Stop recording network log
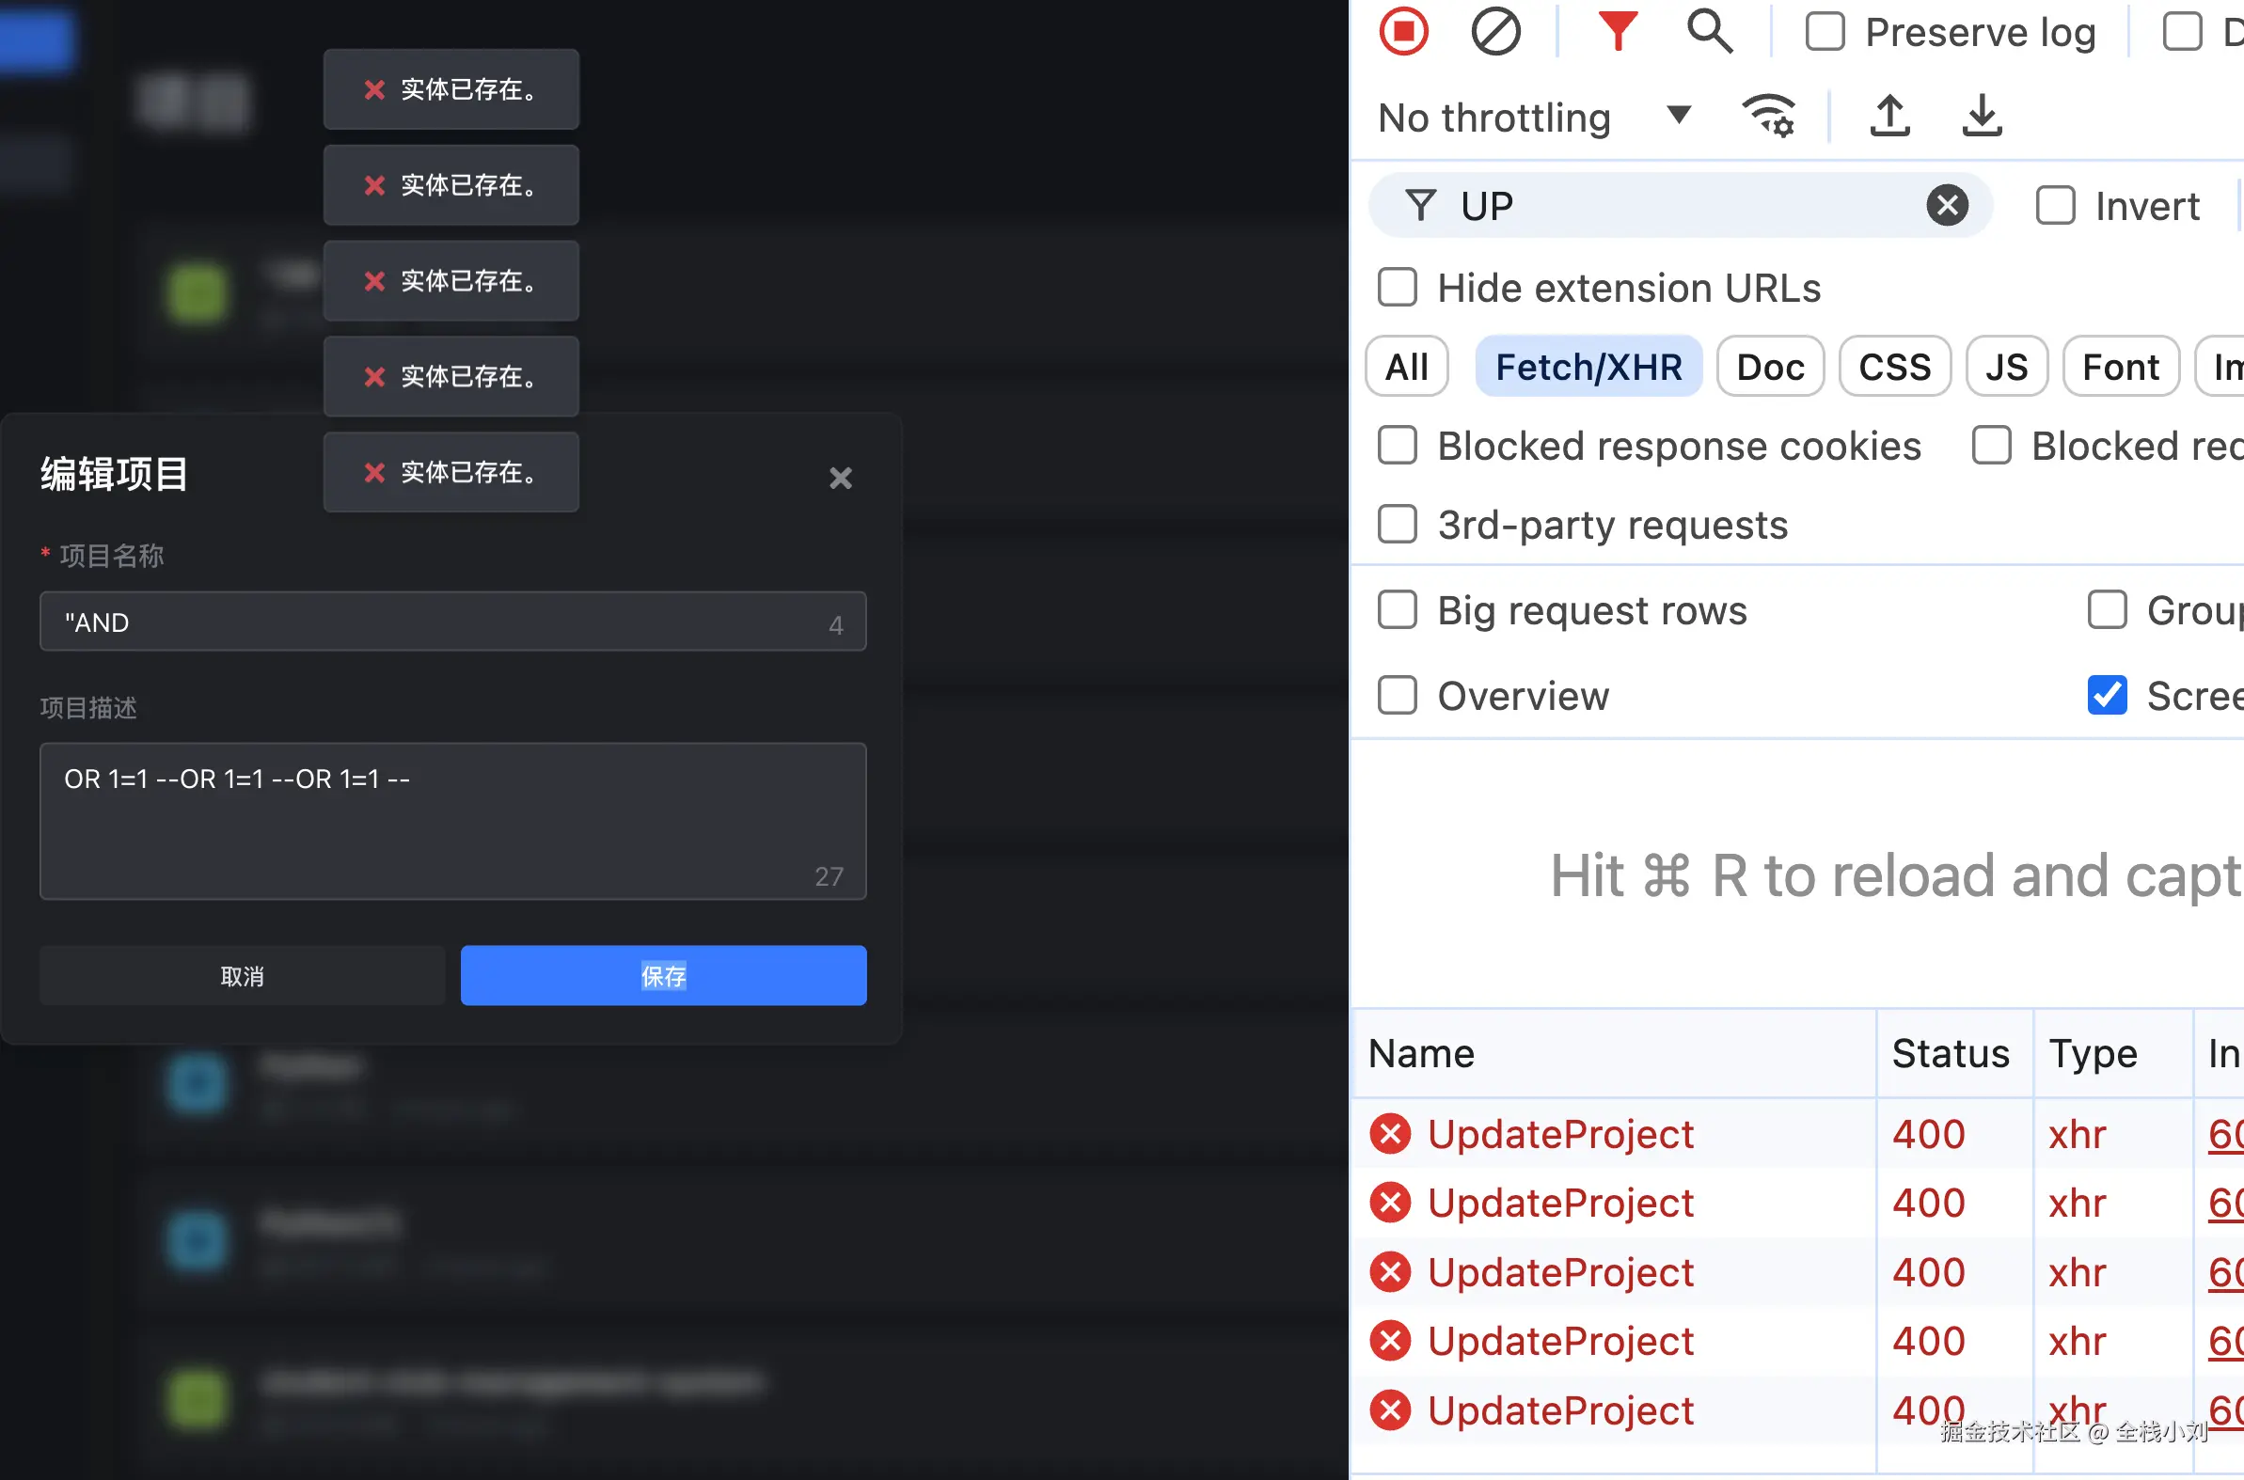This screenshot has width=2244, height=1480. (x=1404, y=32)
